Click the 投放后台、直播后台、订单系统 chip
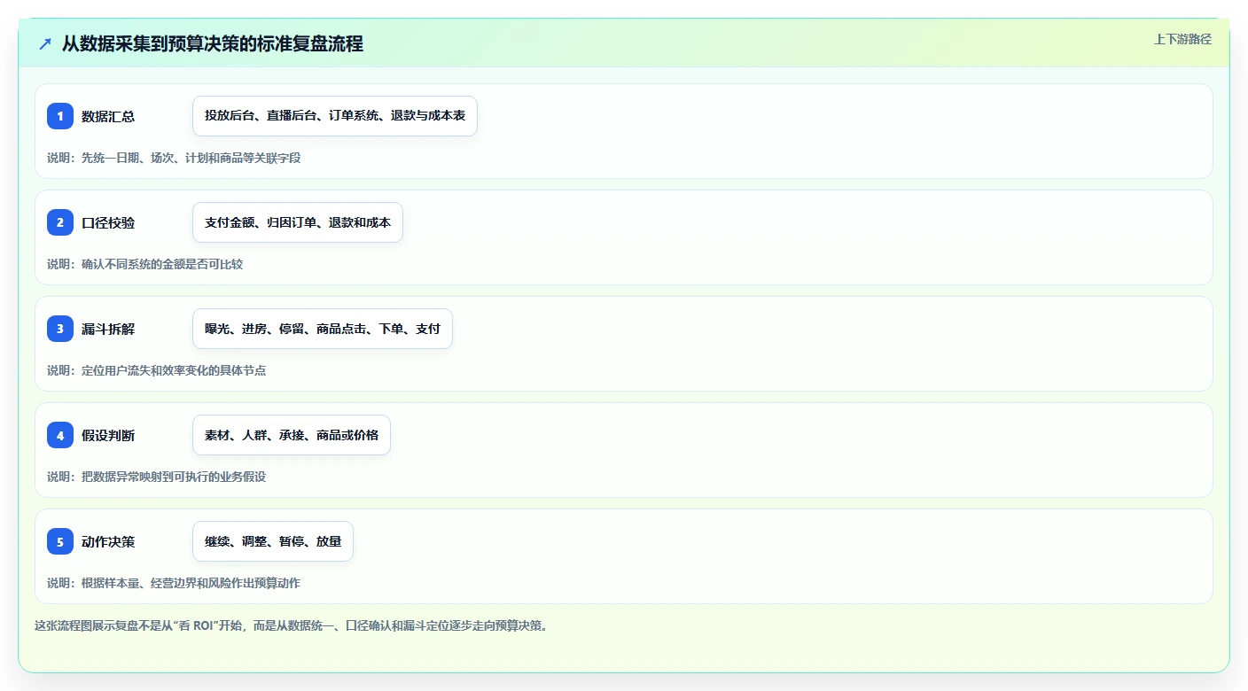Viewport: 1248px width, 691px height. (335, 116)
